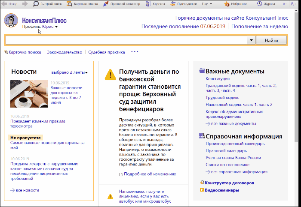
Task: Open the Трудовой кодекс link
Action: tap(222, 98)
